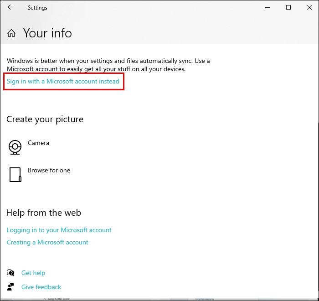This screenshot has width=319, height=301.
Task: Click the Create your picture heading
Action: 45,119
